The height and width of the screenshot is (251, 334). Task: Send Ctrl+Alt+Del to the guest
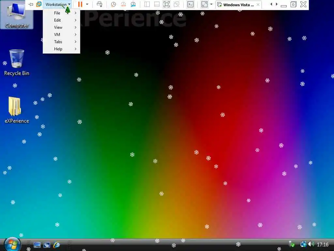click(99, 4)
